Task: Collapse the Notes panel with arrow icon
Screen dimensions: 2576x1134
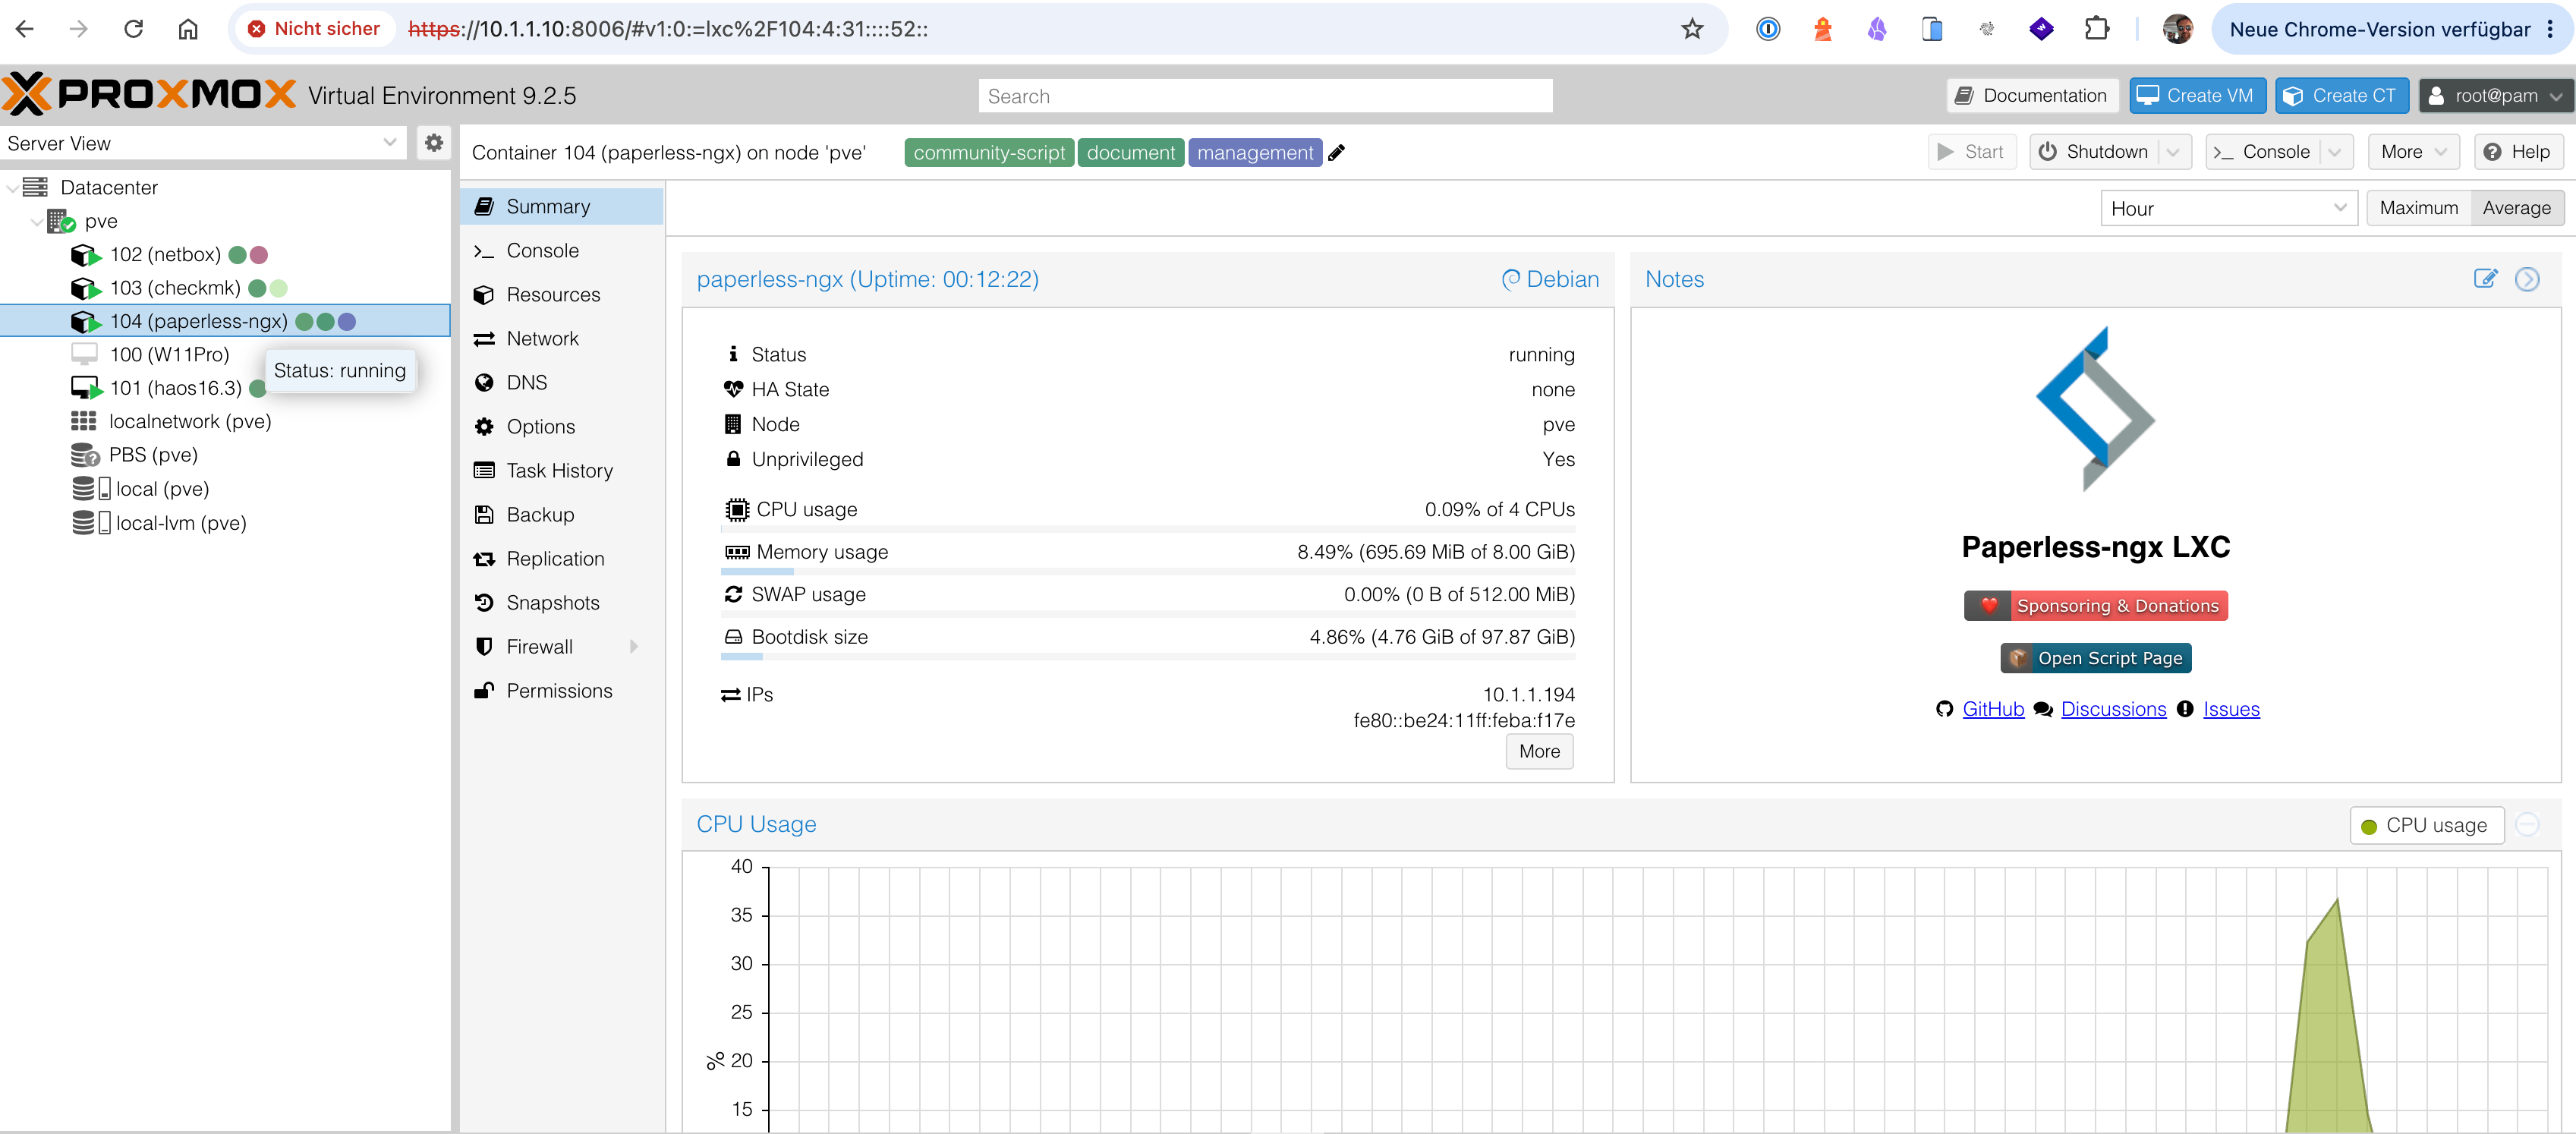Action: coord(2527,279)
